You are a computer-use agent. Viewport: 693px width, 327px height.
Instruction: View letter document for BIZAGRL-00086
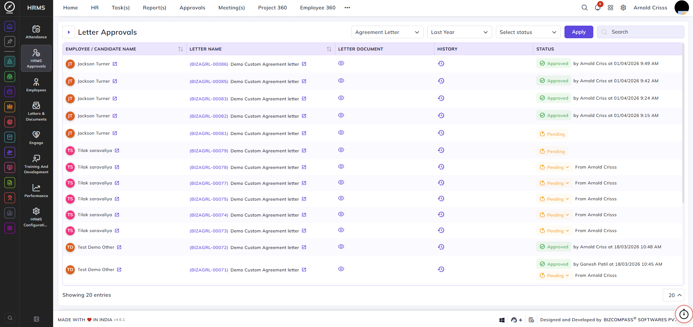(x=341, y=63)
